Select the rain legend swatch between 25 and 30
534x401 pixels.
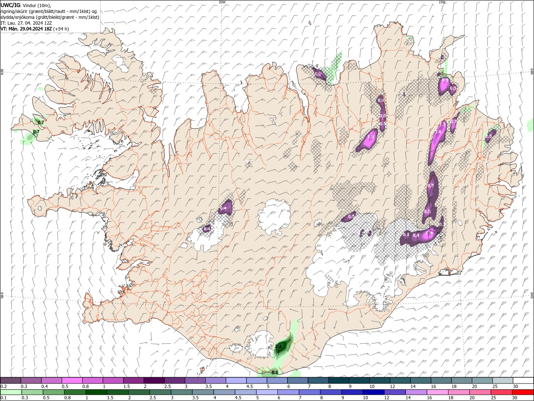coord(501,392)
